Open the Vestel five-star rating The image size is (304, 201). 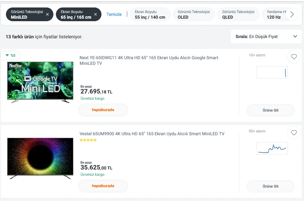[x=88, y=140]
